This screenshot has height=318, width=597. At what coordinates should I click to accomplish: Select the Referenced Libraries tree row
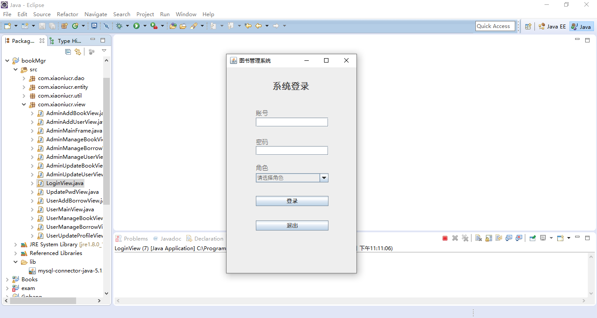[51, 253]
